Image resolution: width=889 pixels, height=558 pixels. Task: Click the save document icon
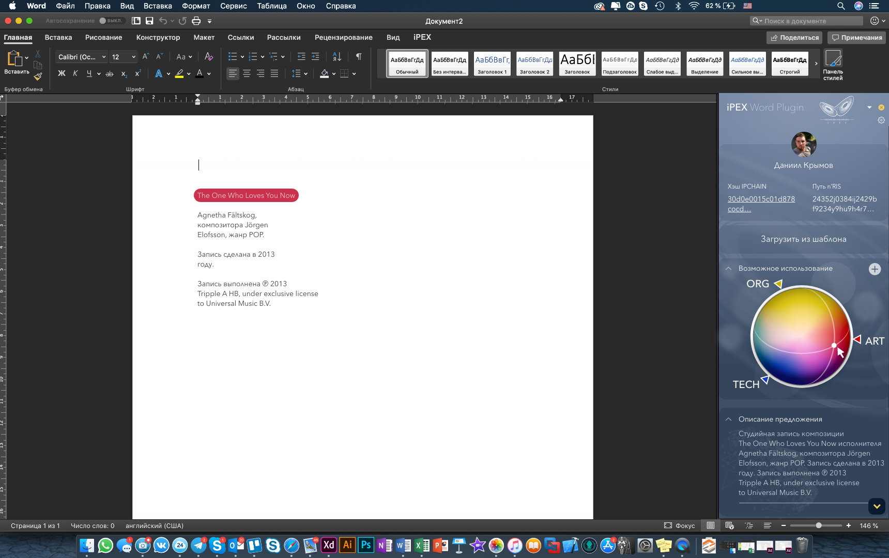coord(149,21)
